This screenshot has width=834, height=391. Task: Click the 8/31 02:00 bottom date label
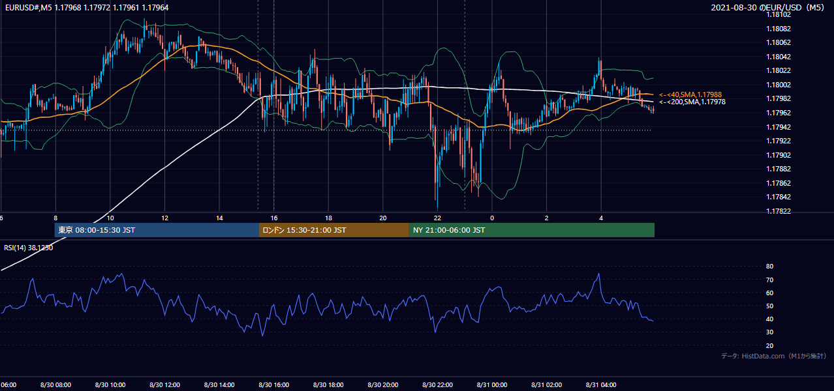pos(547,385)
